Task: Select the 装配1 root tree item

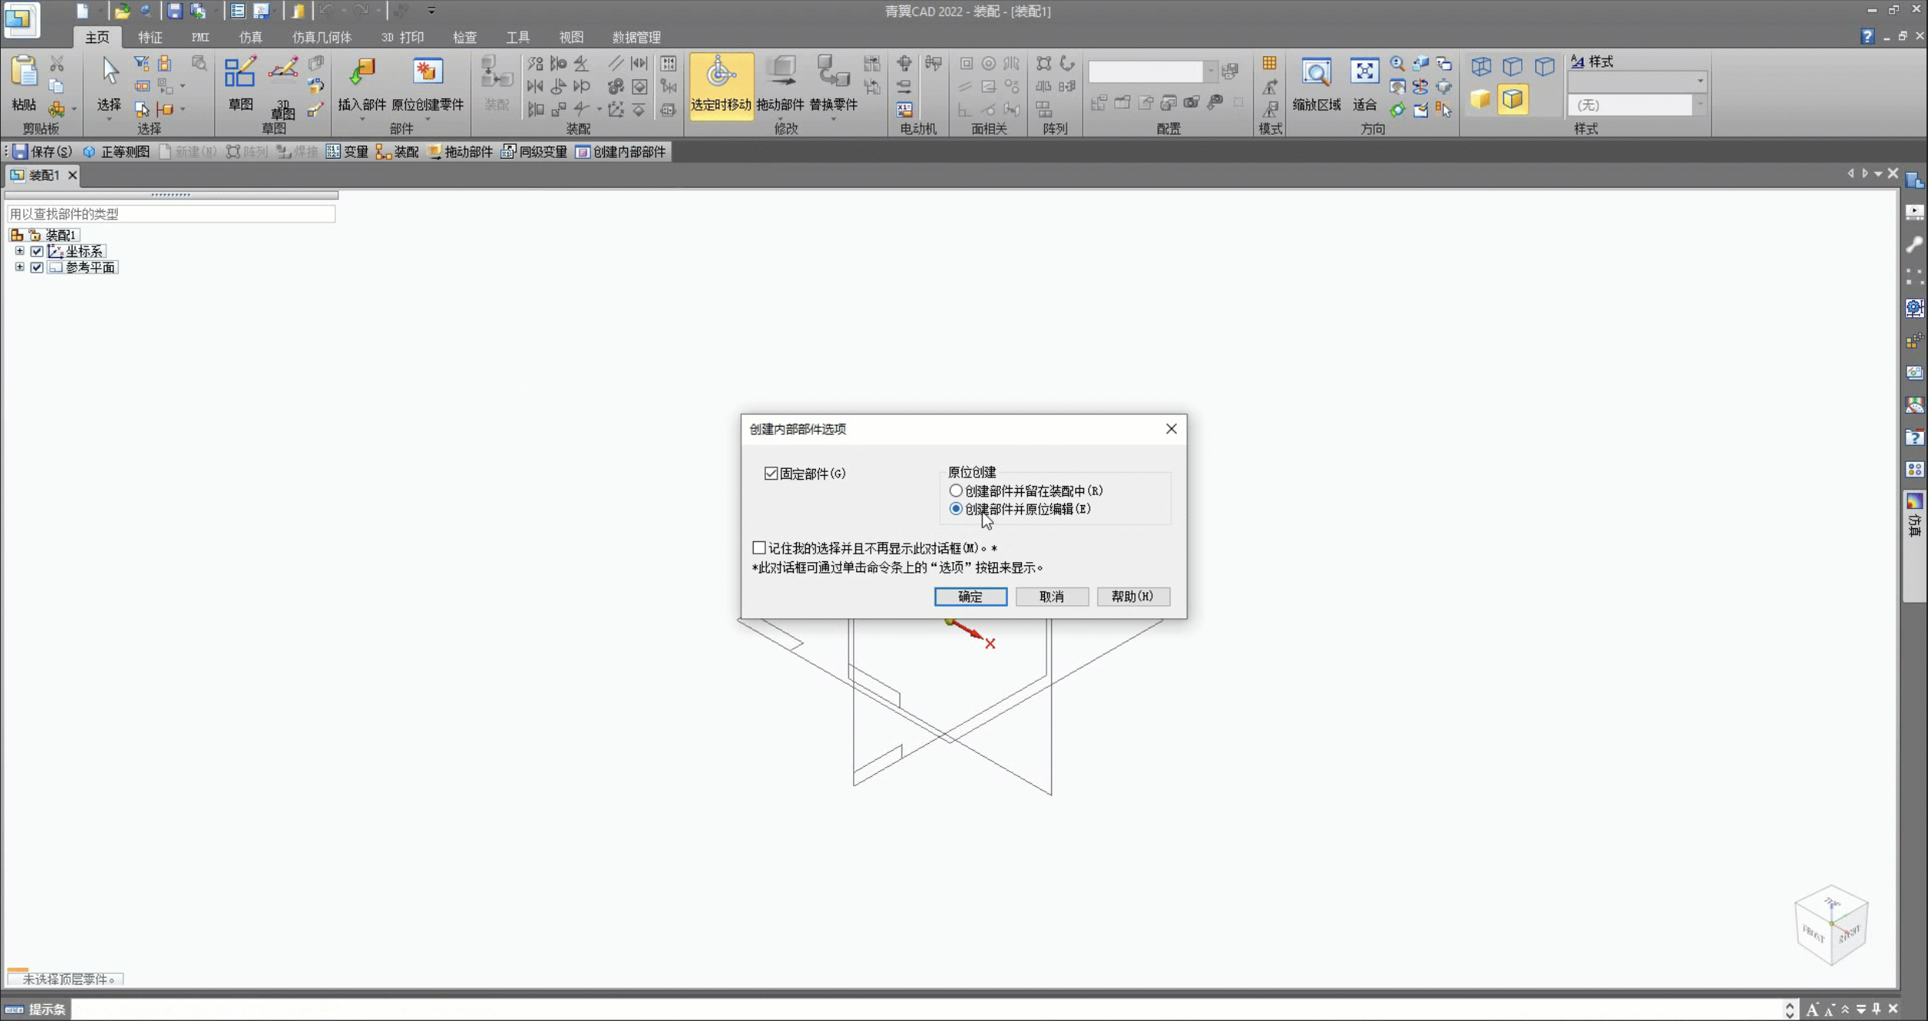Action: click(60, 235)
